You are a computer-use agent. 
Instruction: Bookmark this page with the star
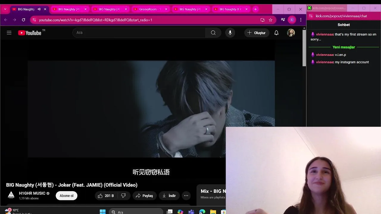click(271, 20)
